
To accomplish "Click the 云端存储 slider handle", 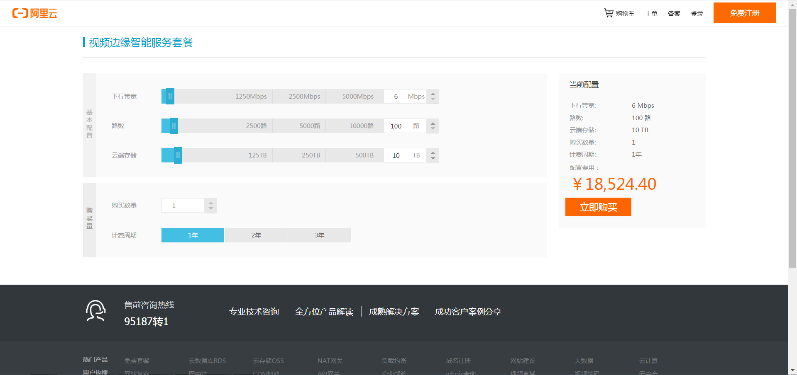I will click(178, 155).
